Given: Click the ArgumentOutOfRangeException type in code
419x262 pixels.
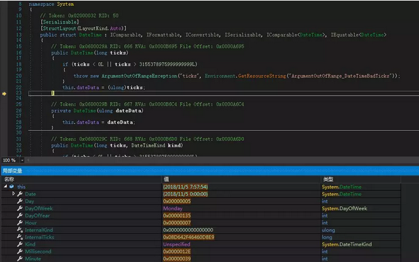Looking at the screenshot, I should click(139, 76).
